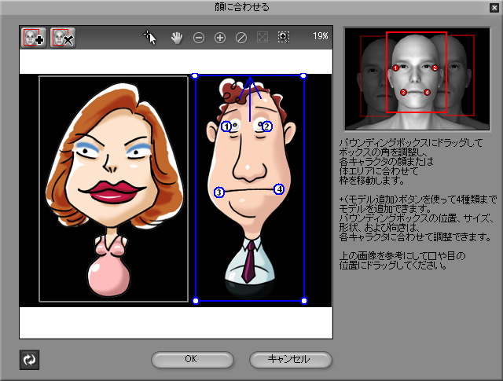Click face marker 4 near man's mouth

tap(278, 189)
